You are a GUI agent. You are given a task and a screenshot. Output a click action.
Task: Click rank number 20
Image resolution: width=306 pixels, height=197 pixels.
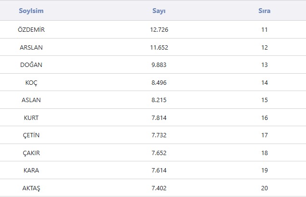tap(264, 188)
